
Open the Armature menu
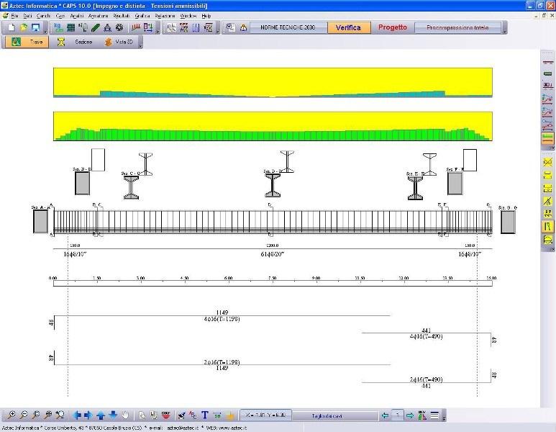[x=98, y=15]
